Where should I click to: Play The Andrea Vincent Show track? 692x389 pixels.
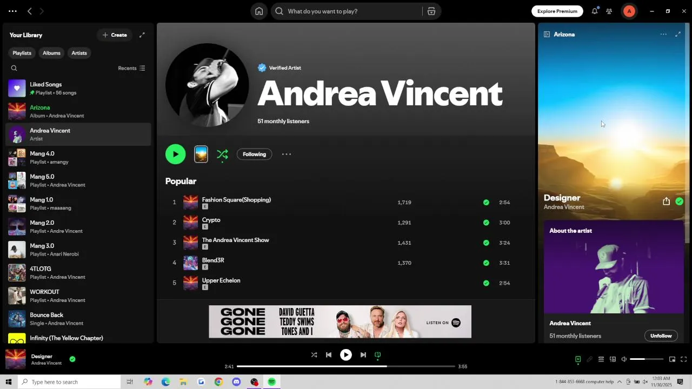346,243
